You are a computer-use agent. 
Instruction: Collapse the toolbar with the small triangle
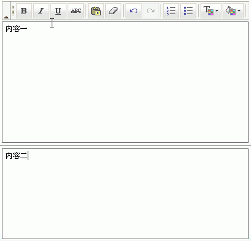tap(6, 17)
